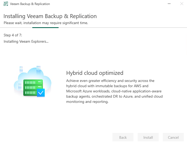Click the Veeam logo in title bar
The width and height of the screenshot is (187, 145).
pyautogui.click(x=6, y=4)
